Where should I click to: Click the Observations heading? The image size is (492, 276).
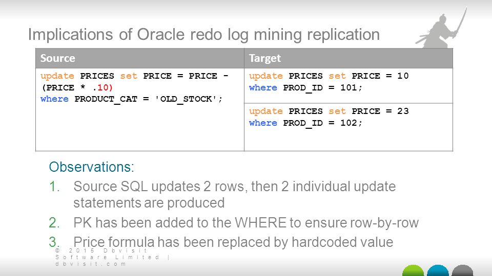(91, 167)
